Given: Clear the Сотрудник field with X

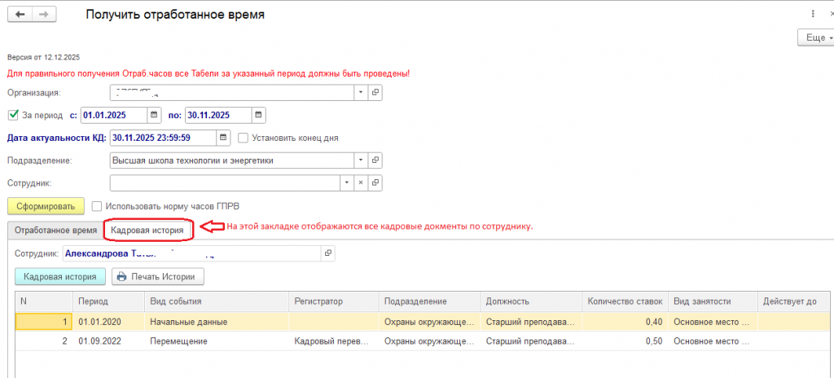Looking at the screenshot, I should (x=361, y=183).
